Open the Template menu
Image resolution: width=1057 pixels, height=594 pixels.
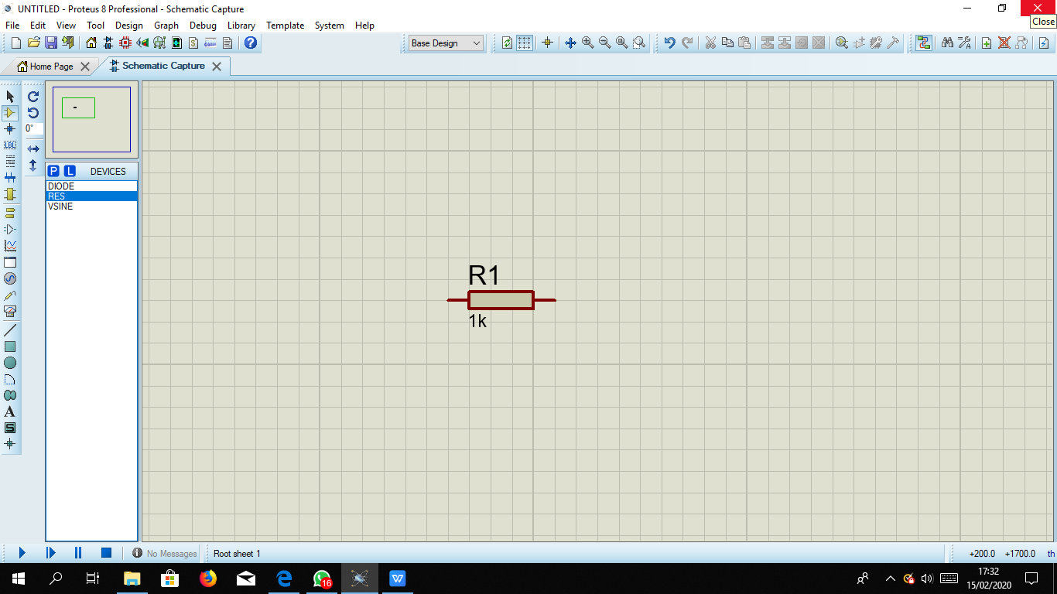286,26
